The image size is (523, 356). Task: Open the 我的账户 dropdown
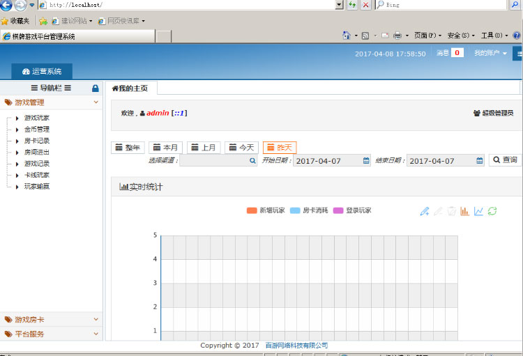point(490,53)
